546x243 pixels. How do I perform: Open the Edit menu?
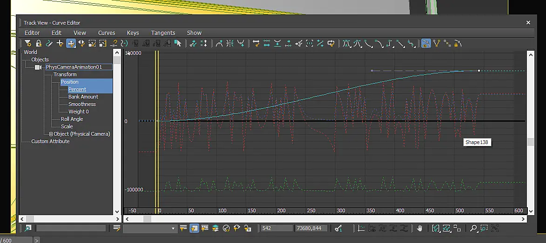(56, 33)
